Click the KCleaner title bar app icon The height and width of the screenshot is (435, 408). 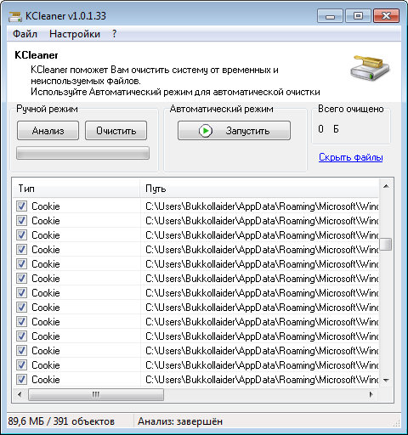click(14, 16)
